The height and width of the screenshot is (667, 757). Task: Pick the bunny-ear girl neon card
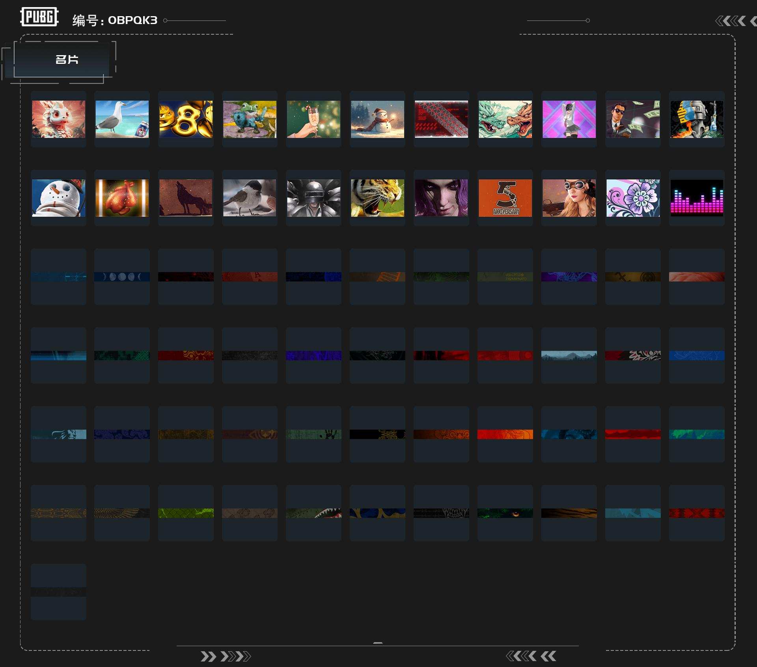569,119
